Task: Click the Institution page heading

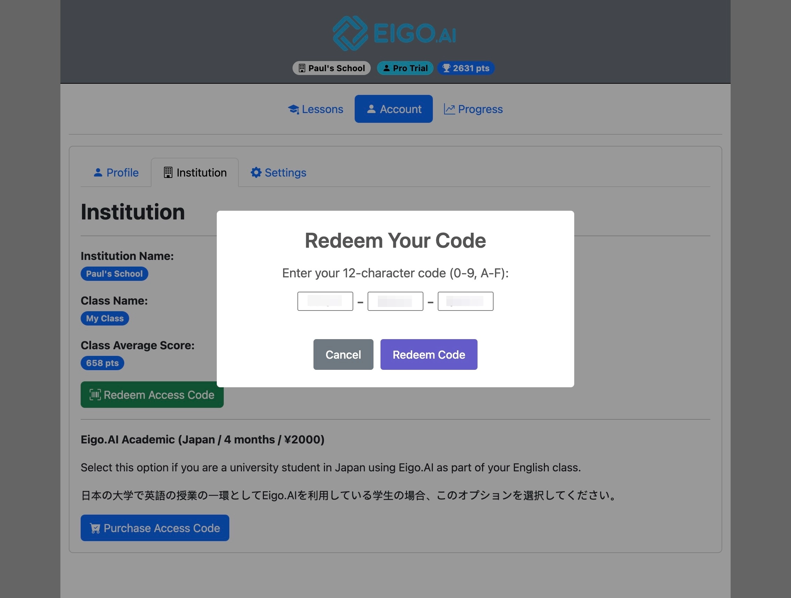Action: tap(133, 212)
